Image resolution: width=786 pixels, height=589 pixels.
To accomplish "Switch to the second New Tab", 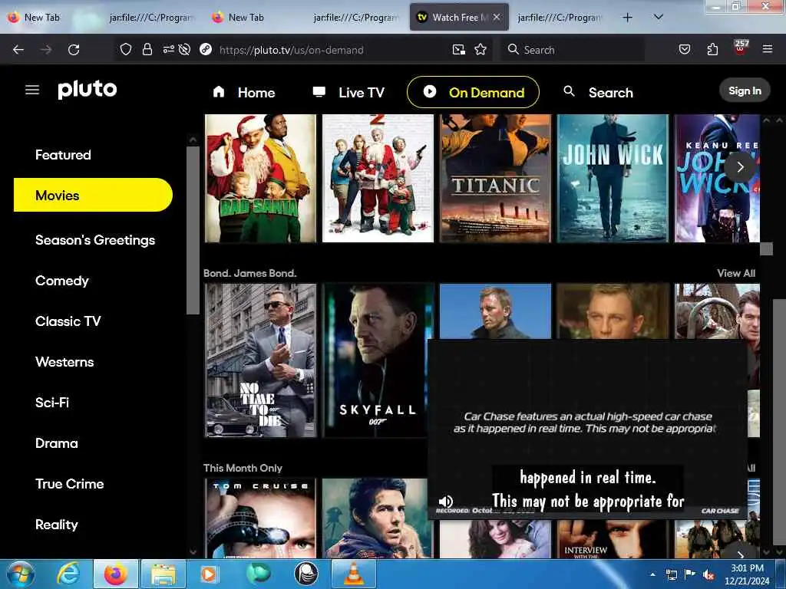I will 246,18.
